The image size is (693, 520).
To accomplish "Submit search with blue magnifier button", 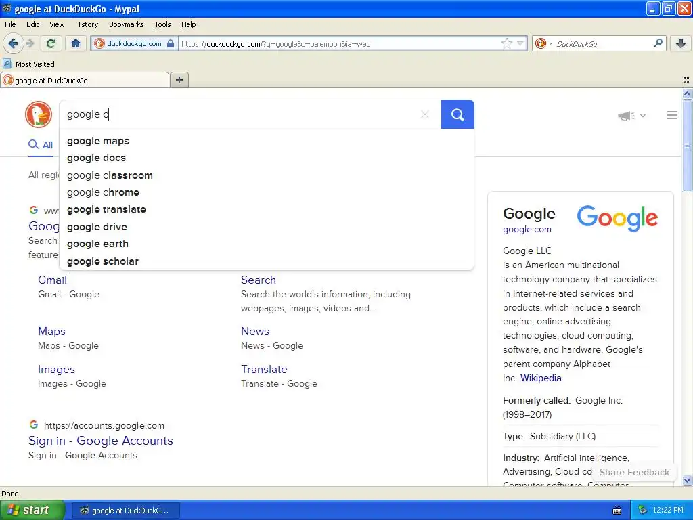I will pyautogui.click(x=457, y=114).
